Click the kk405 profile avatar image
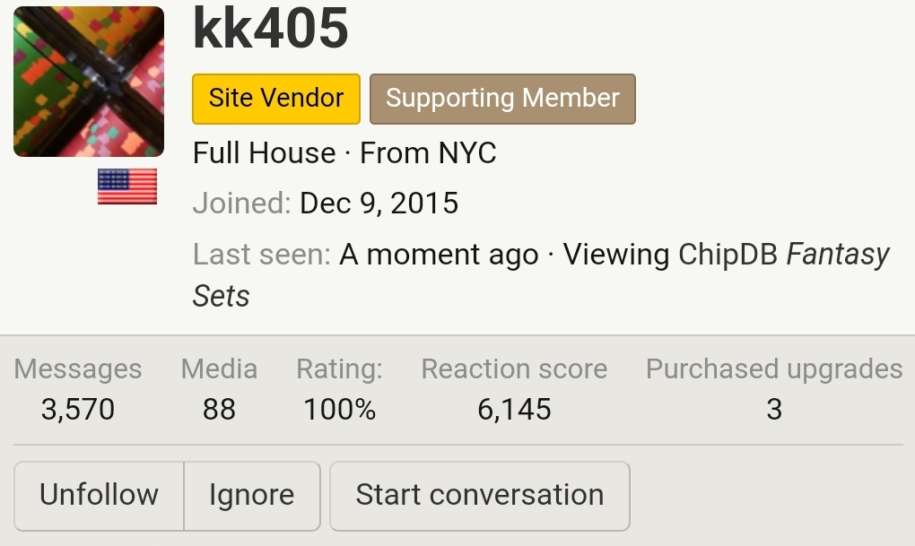Image resolution: width=915 pixels, height=546 pixels. pyautogui.click(x=89, y=82)
